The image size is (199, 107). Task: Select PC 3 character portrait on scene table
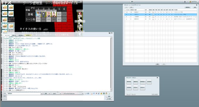(49, 14)
